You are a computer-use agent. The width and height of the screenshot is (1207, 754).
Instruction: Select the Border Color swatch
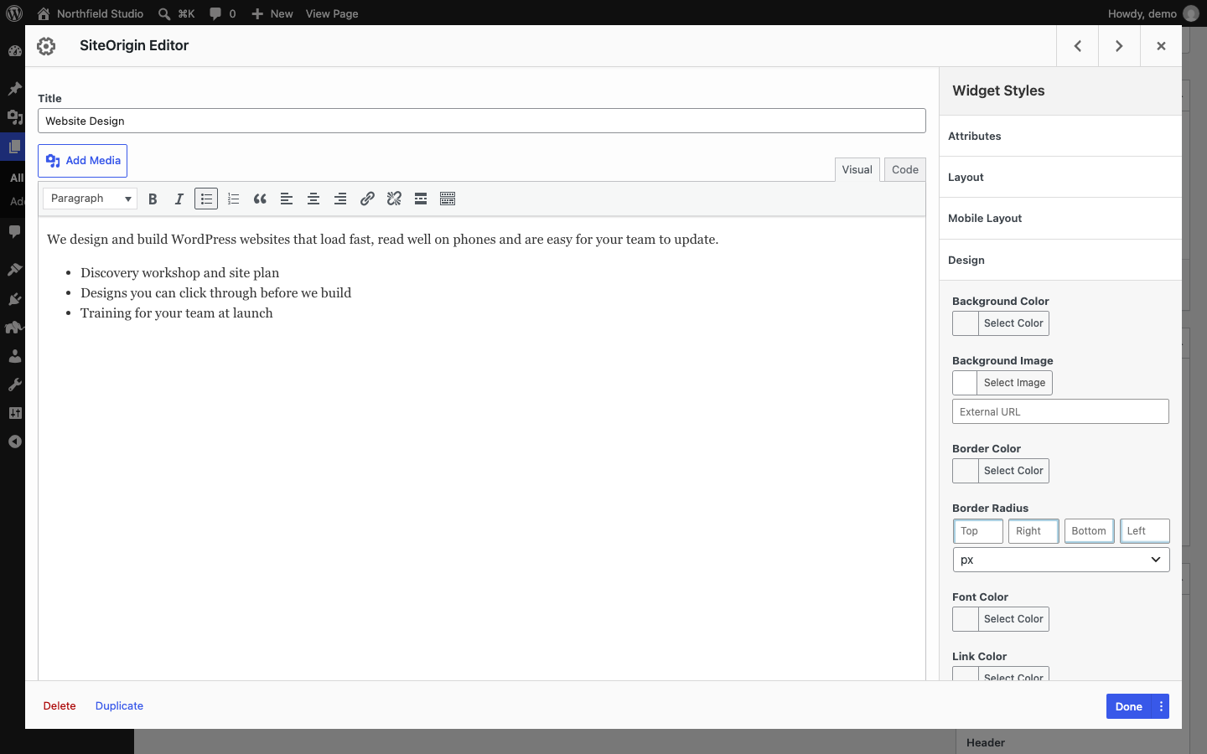[x=966, y=471]
